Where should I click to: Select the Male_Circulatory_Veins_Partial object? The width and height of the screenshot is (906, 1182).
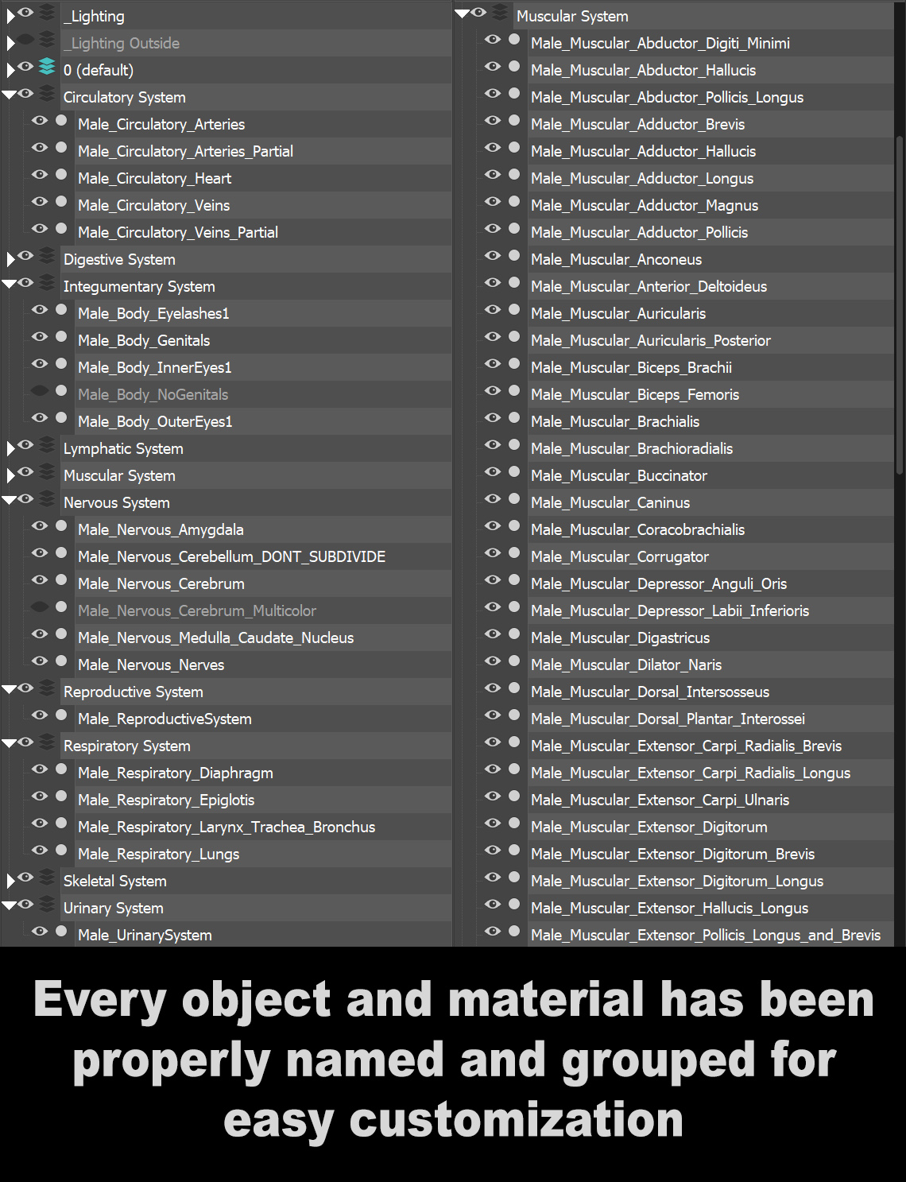coord(264,232)
